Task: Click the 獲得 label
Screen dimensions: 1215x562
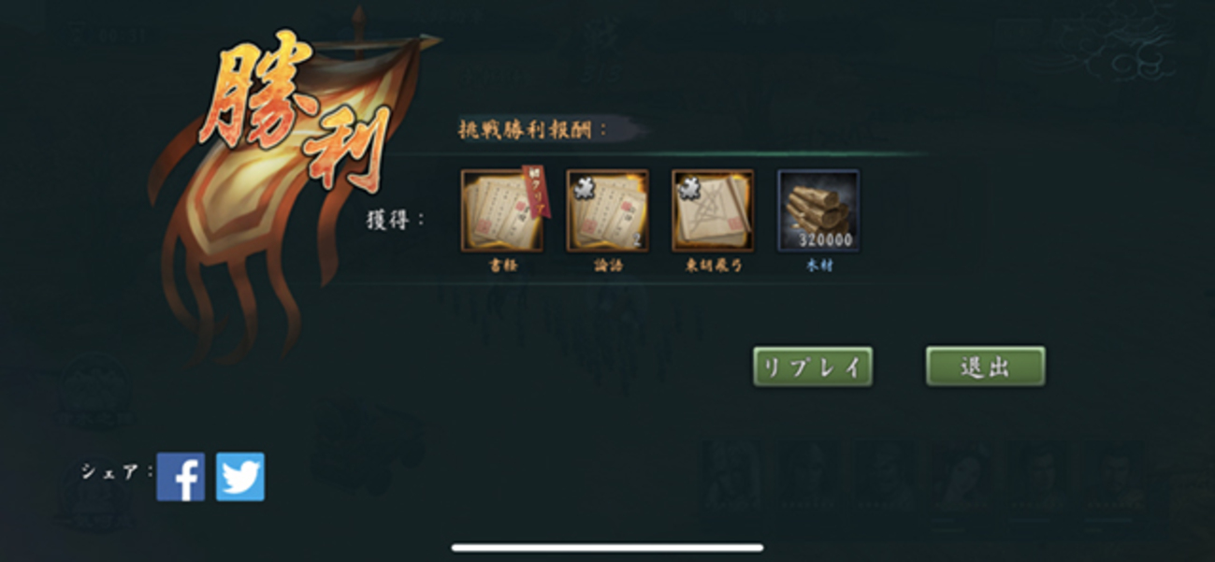Action: (x=396, y=221)
